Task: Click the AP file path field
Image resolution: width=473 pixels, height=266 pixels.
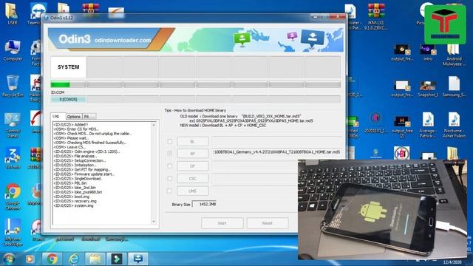Action: click(277, 153)
